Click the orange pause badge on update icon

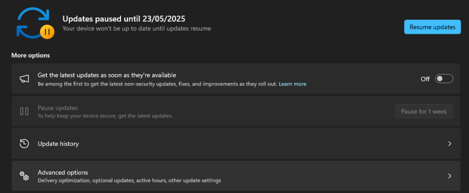click(47, 32)
